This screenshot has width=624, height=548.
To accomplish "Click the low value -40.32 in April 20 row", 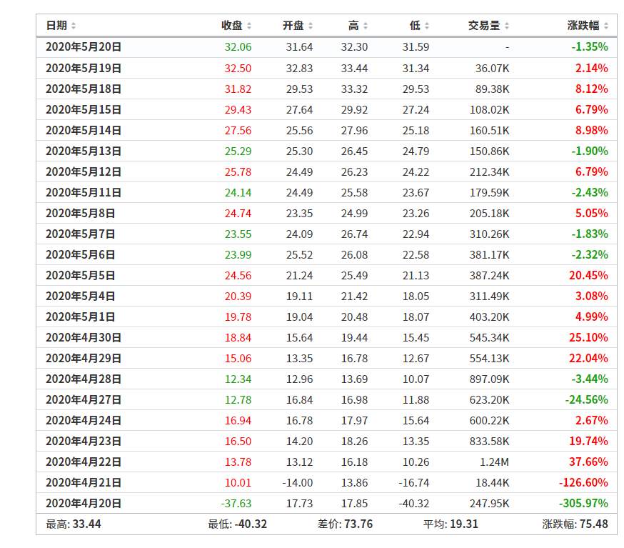I will click(414, 504).
